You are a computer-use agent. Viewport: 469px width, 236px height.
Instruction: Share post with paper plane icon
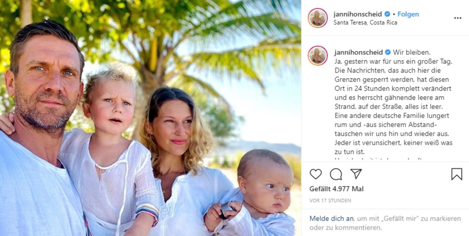point(356,174)
